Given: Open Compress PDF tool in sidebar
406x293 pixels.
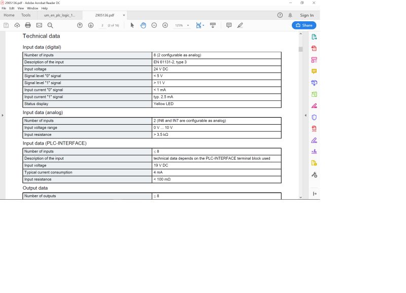Looking at the screenshot, I should pos(314,129).
